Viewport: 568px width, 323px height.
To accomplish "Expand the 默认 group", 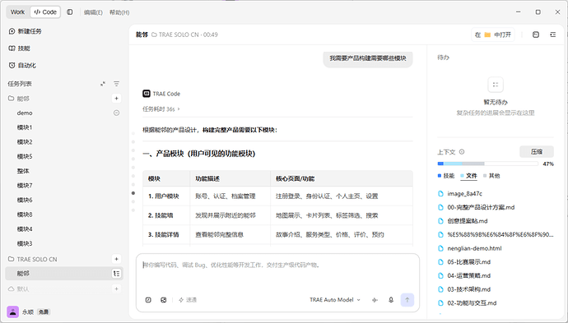I will [x=18, y=288].
